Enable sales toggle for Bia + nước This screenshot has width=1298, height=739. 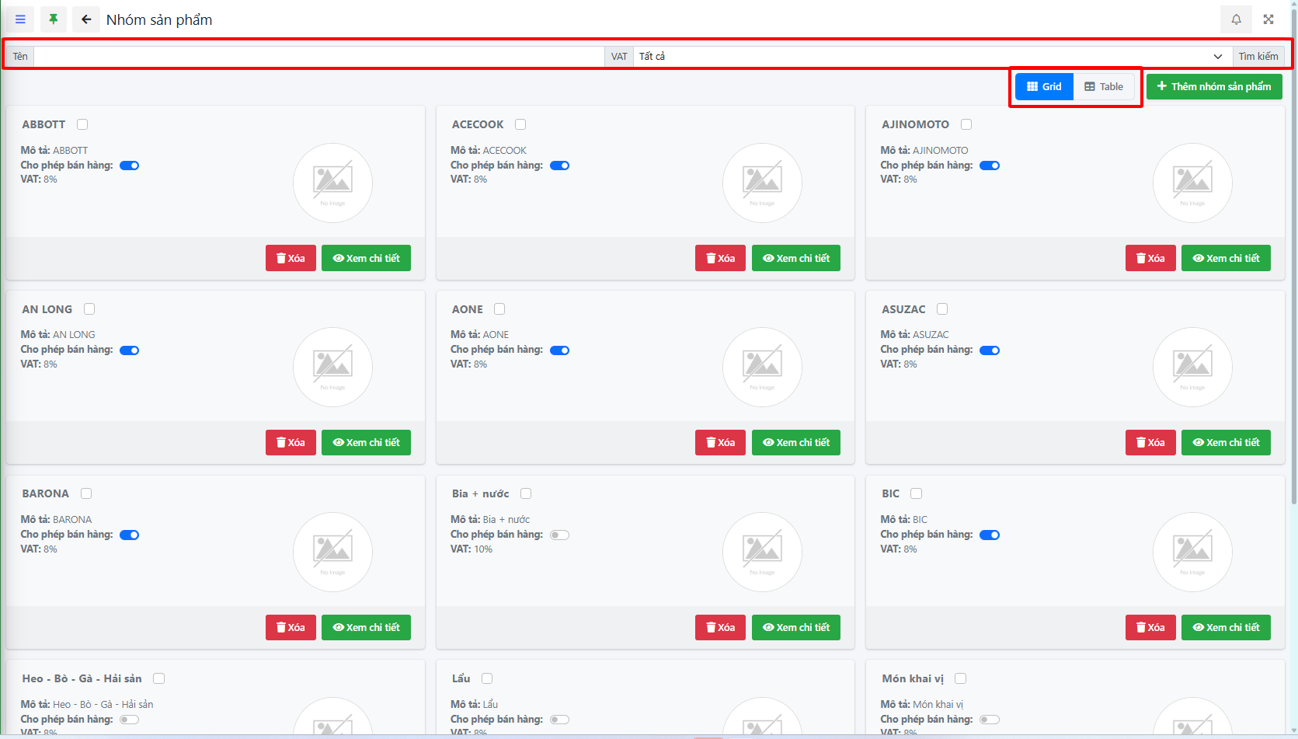(x=559, y=535)
